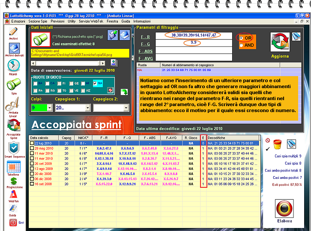The image size is (311, 231).
Task: Click the horizontal scrollbar track under the file path
Action: [68, 63]
